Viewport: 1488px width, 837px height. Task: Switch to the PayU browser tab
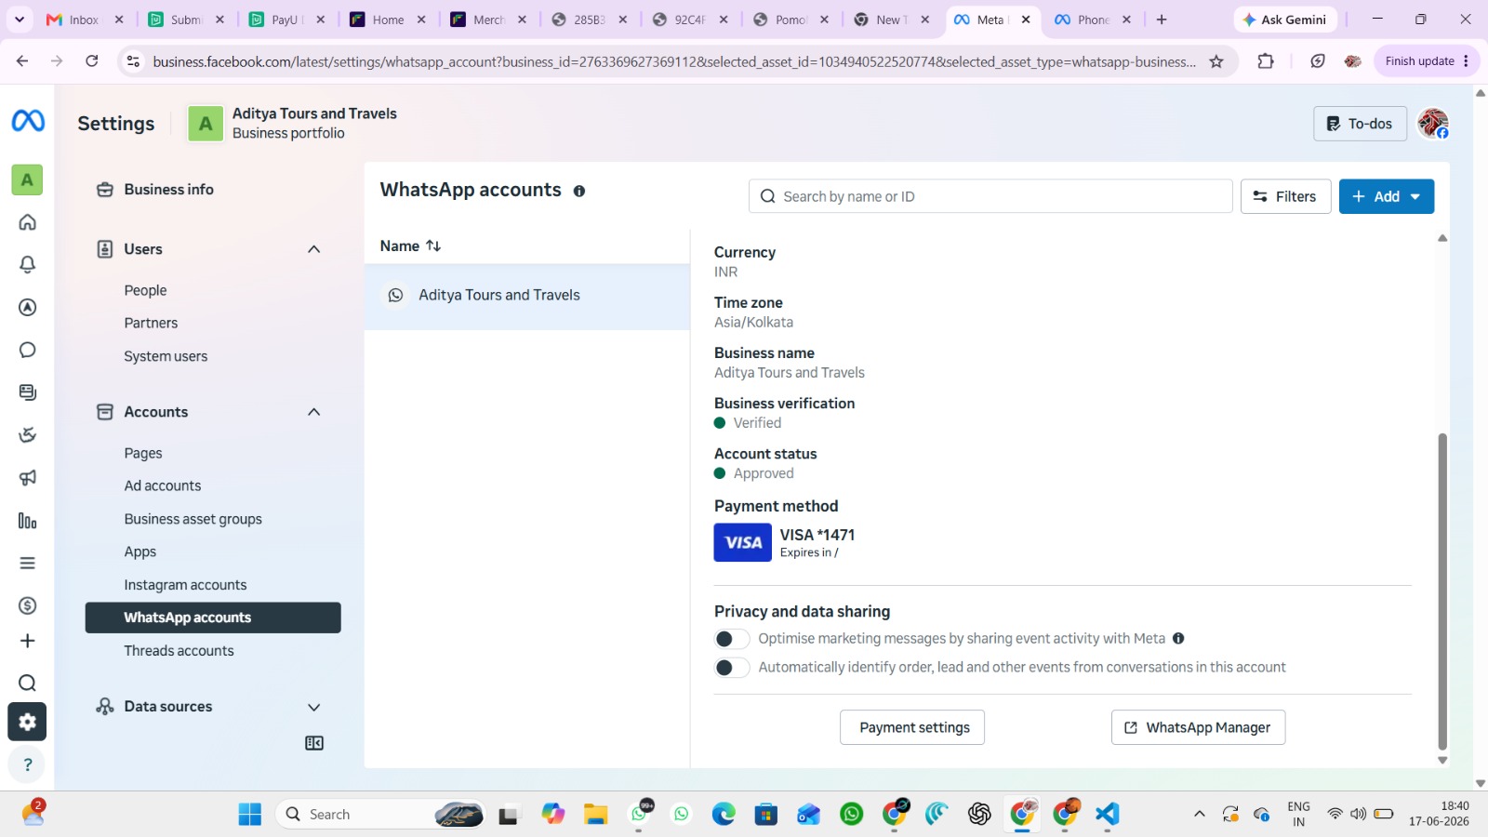click(x=285, y=20)
